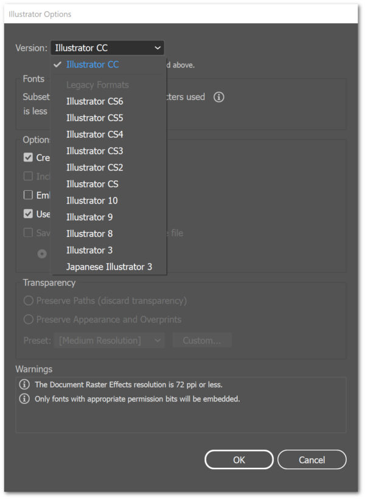
Task: Click the Cancel button
Action: (x=311, y=459)
